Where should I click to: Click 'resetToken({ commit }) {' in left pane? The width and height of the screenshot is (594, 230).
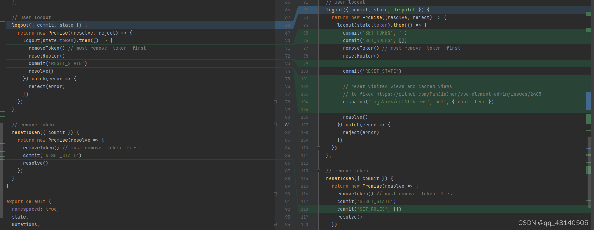pos(45,132)
